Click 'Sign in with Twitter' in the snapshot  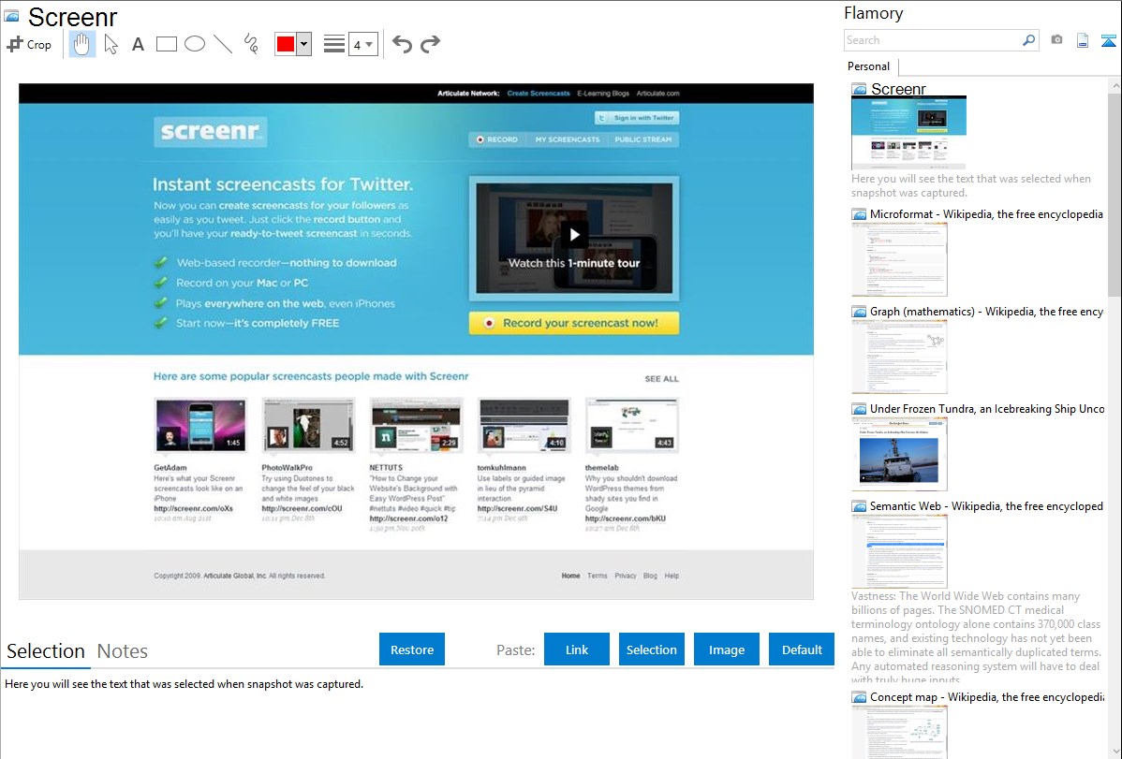coord(637,118)
